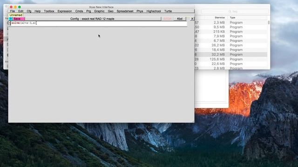Select the 22,6 MB Program row

coord(231,64)
